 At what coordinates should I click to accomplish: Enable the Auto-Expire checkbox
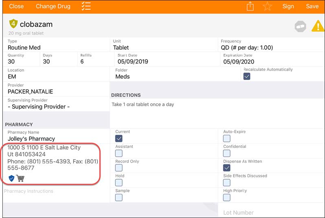click(226, 139)
